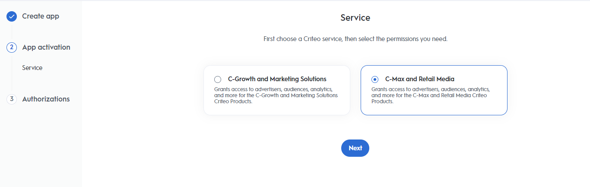Select the step 2 circle icon
The image size is (590, 187).
tap(12, 48)
